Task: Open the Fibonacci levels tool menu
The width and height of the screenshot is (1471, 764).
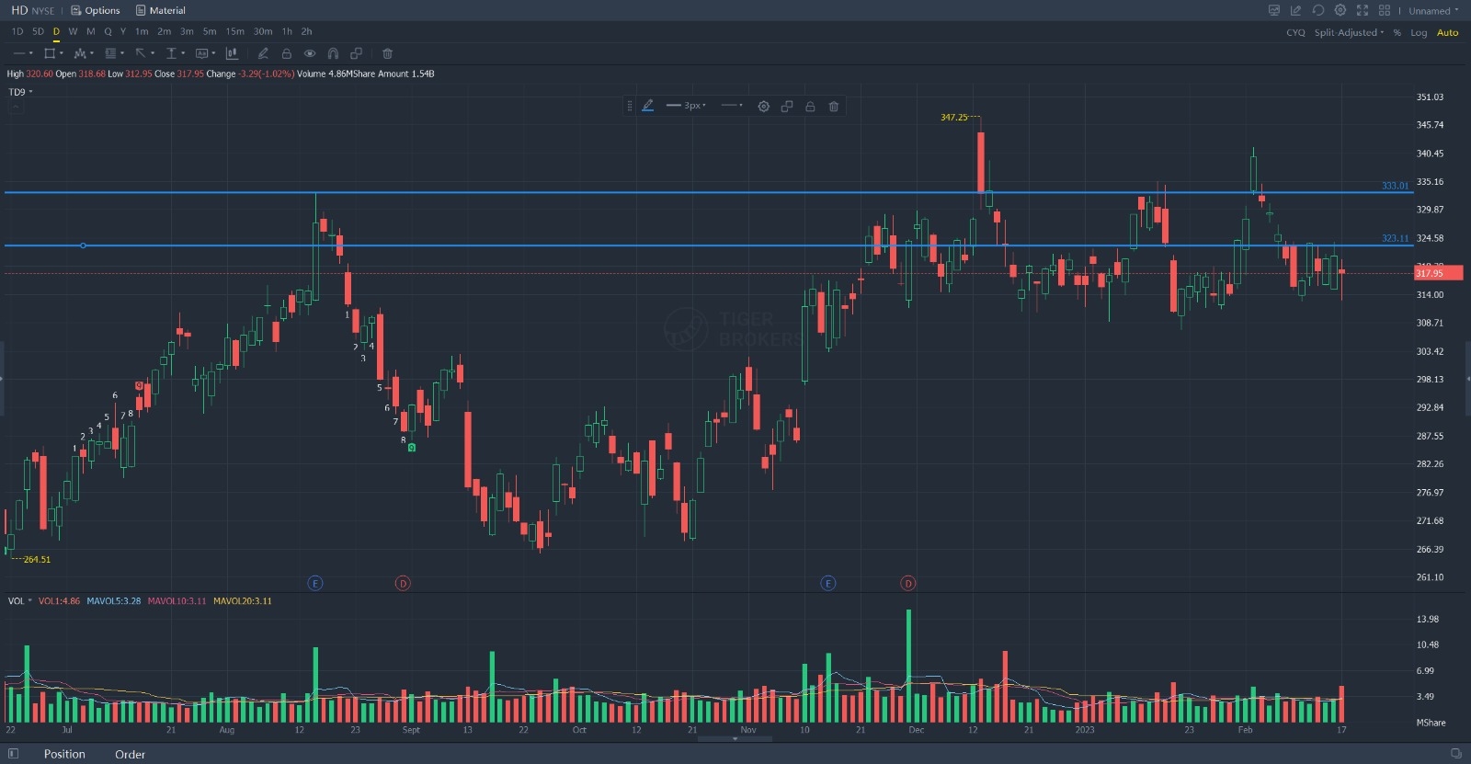Action: (x=114, y=53)
